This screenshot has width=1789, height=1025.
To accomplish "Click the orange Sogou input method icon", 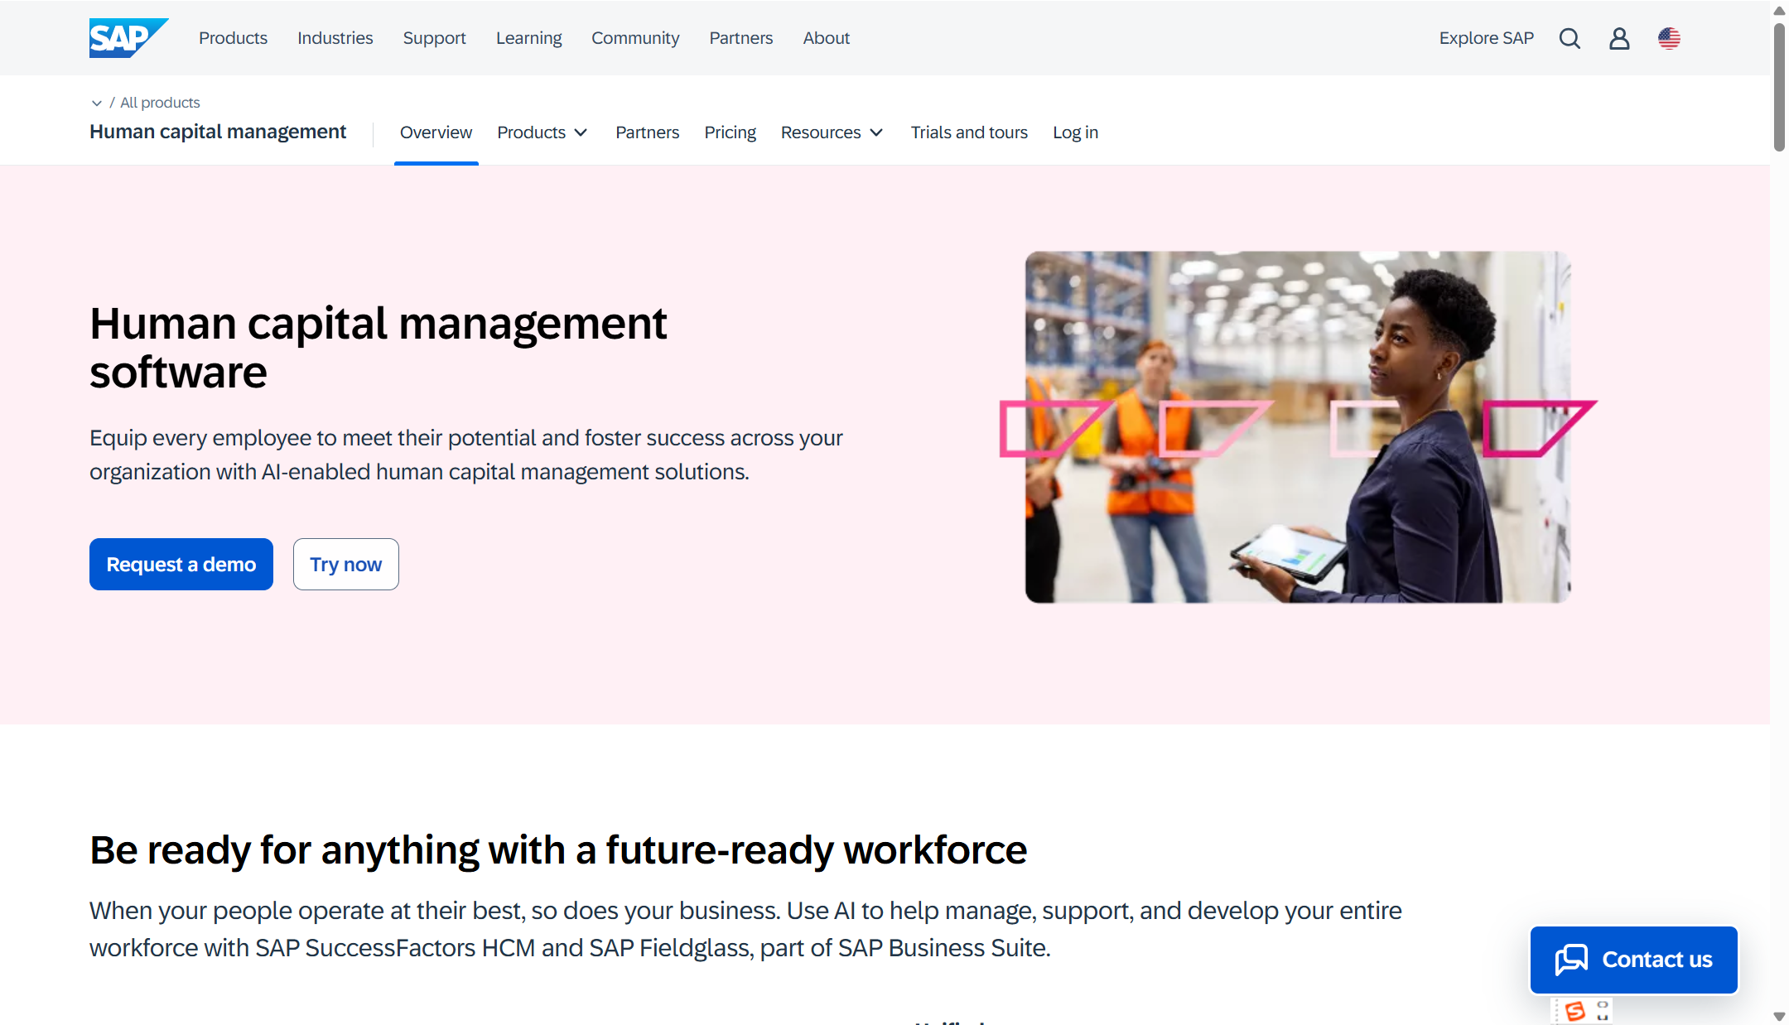I will tap(1575, 1011).
